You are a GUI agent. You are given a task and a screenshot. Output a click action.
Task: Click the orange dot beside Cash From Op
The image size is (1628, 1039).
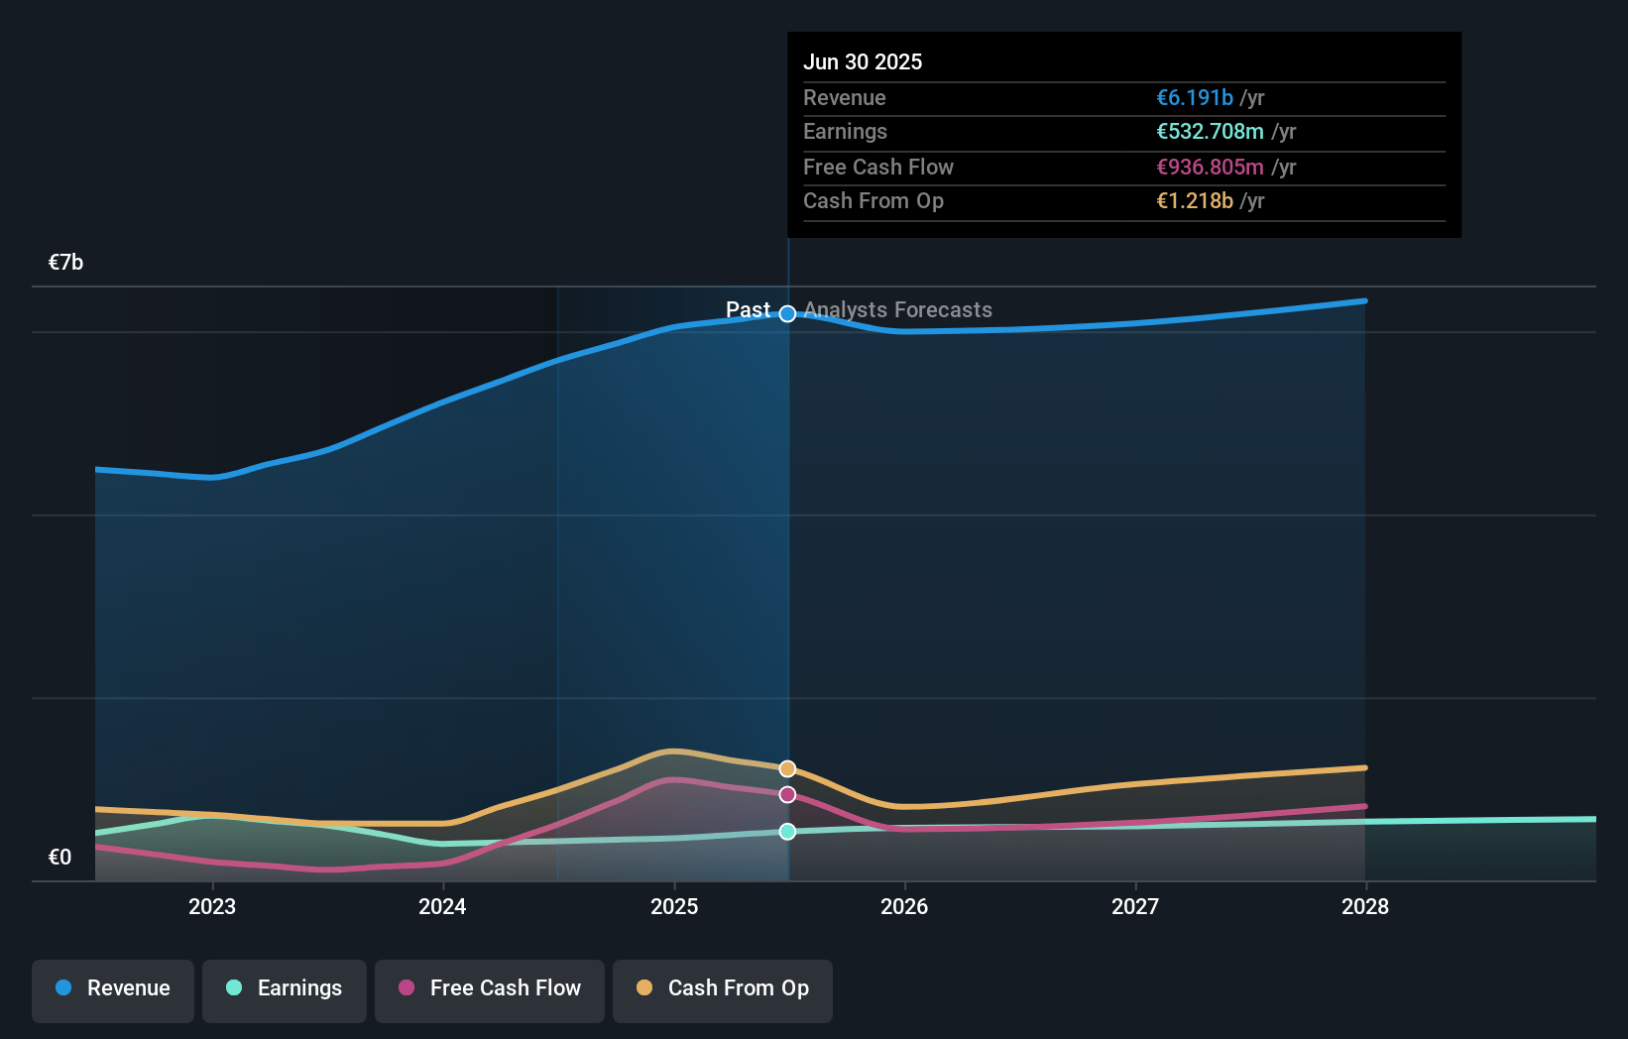[644, 988]
